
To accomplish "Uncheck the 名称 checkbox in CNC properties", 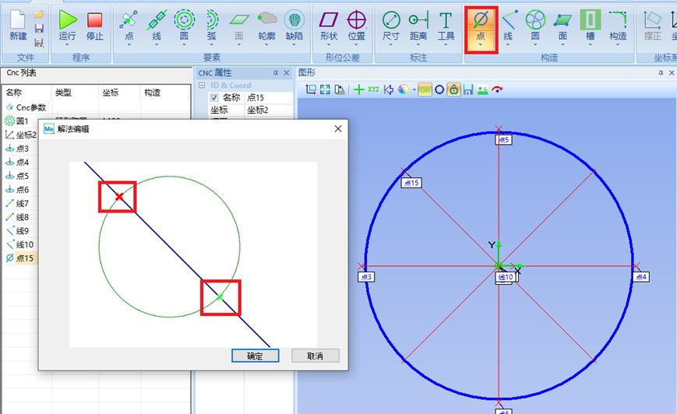I will (x=214, y=98).
